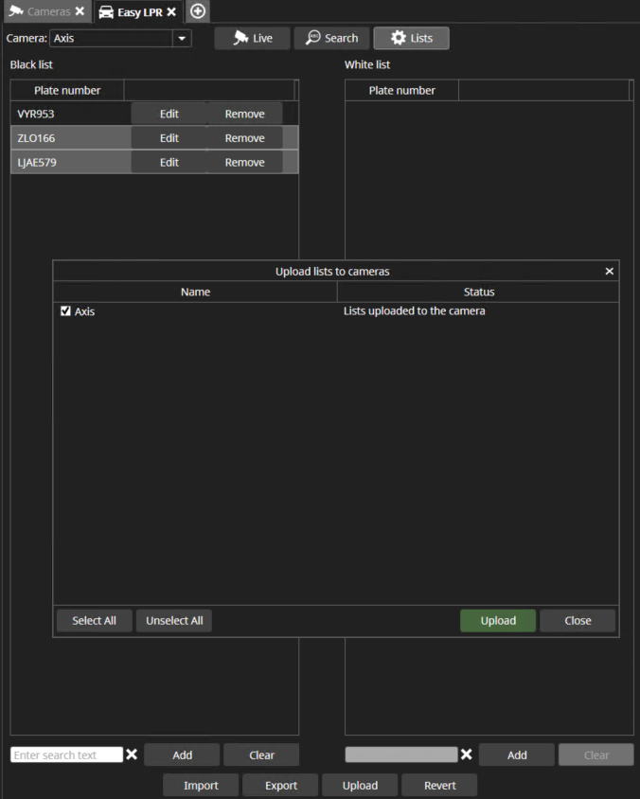Edit the VYR953 plate entry
Screen dimensions: 640x799
point(169,114)
